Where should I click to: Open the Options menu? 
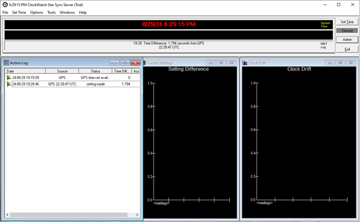pyautogui.click(x=37, y=13)
